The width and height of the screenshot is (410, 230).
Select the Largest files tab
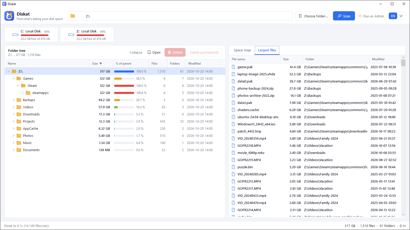pyautogui.click(x=267, y=50)
